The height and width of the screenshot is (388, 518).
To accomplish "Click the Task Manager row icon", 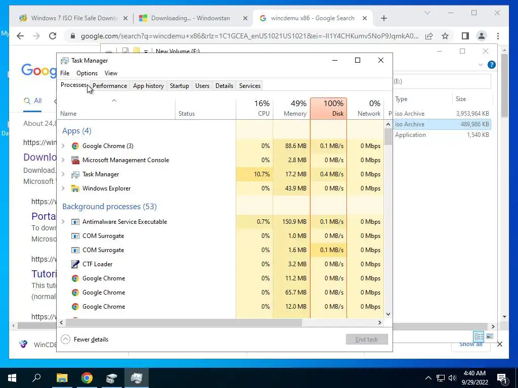I will (x=75, y=174).
